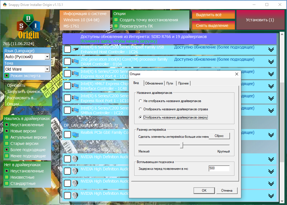Click Загрузить снимок... in the sidebar
This screenshot has width=287, height=205.
coord(25,92)
